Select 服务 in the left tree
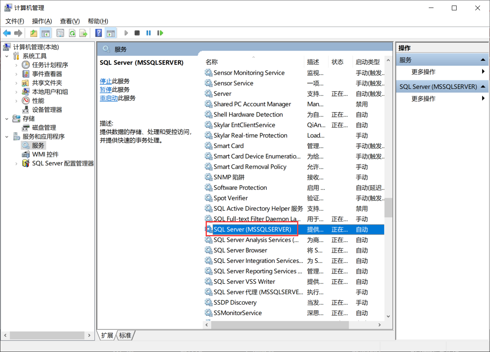490x352 pixels. (38, 146)
